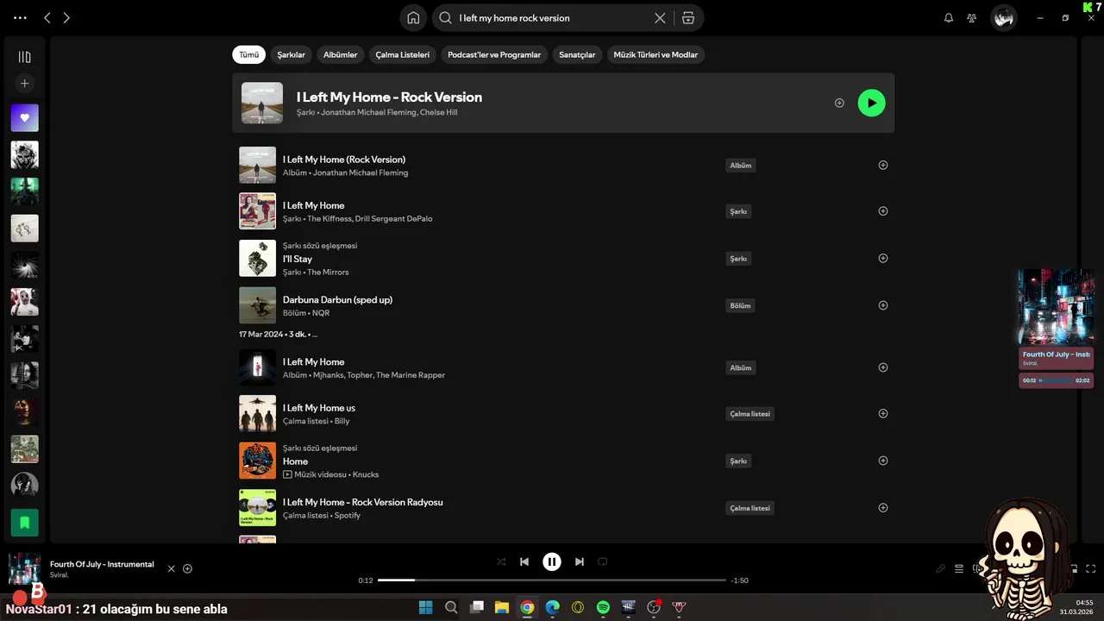
Task: Switch to Şarkılar filter tab
Action: click(291, 54)
